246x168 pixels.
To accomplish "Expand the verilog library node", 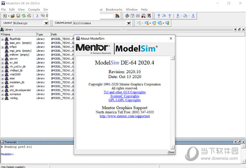I will (x=2, y=99).
